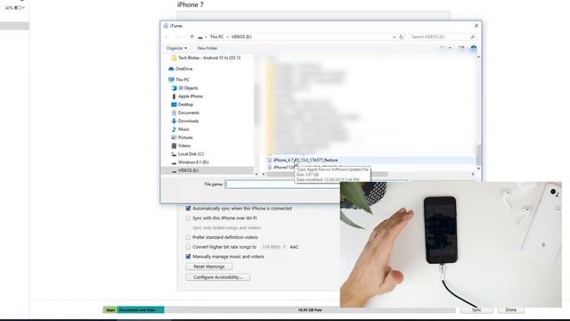Screen dimensions: 570x321
Task: Click the file list vertical scrollbar
Action: (x=478, y=154)
